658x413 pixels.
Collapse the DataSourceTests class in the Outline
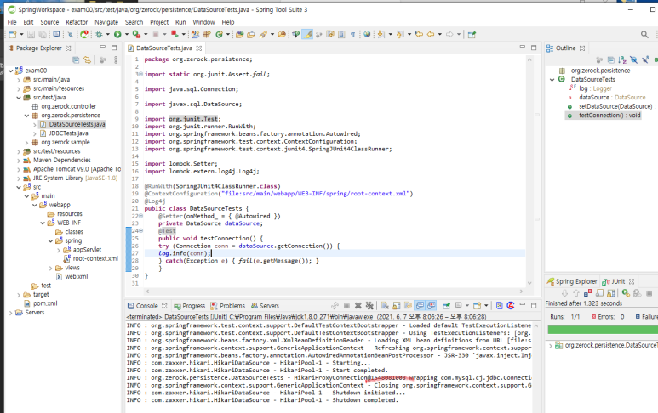pyautogui.click(x=552, y=80)
